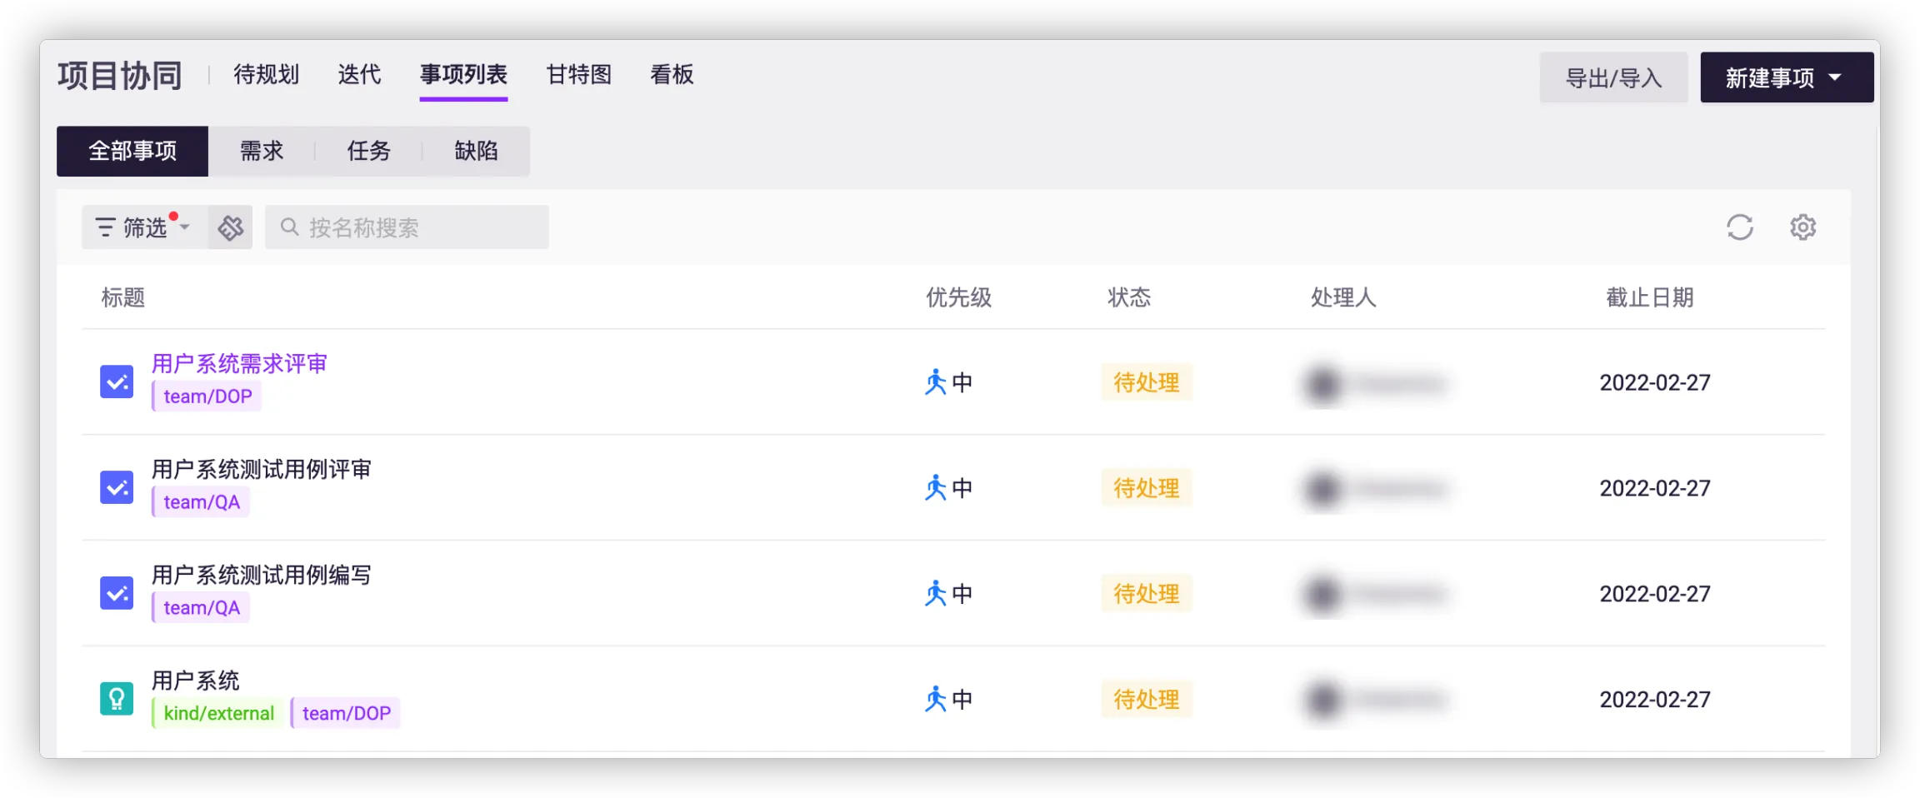The height and width of the screenshot is (798, 1920).
Task: Click task icon for 用户系统测试用例评审
Action: click(117, 488)
